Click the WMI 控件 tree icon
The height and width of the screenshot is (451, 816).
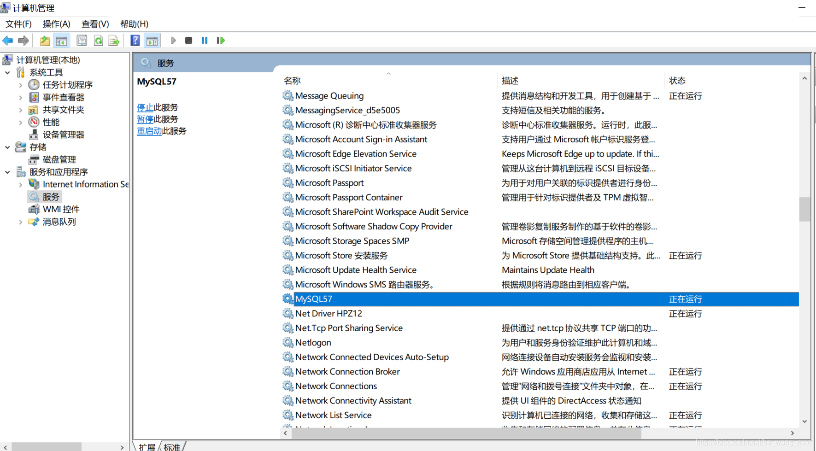[34, 209]
